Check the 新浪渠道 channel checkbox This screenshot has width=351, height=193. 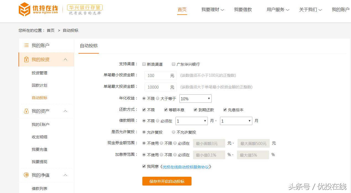(x=144, y=64)
